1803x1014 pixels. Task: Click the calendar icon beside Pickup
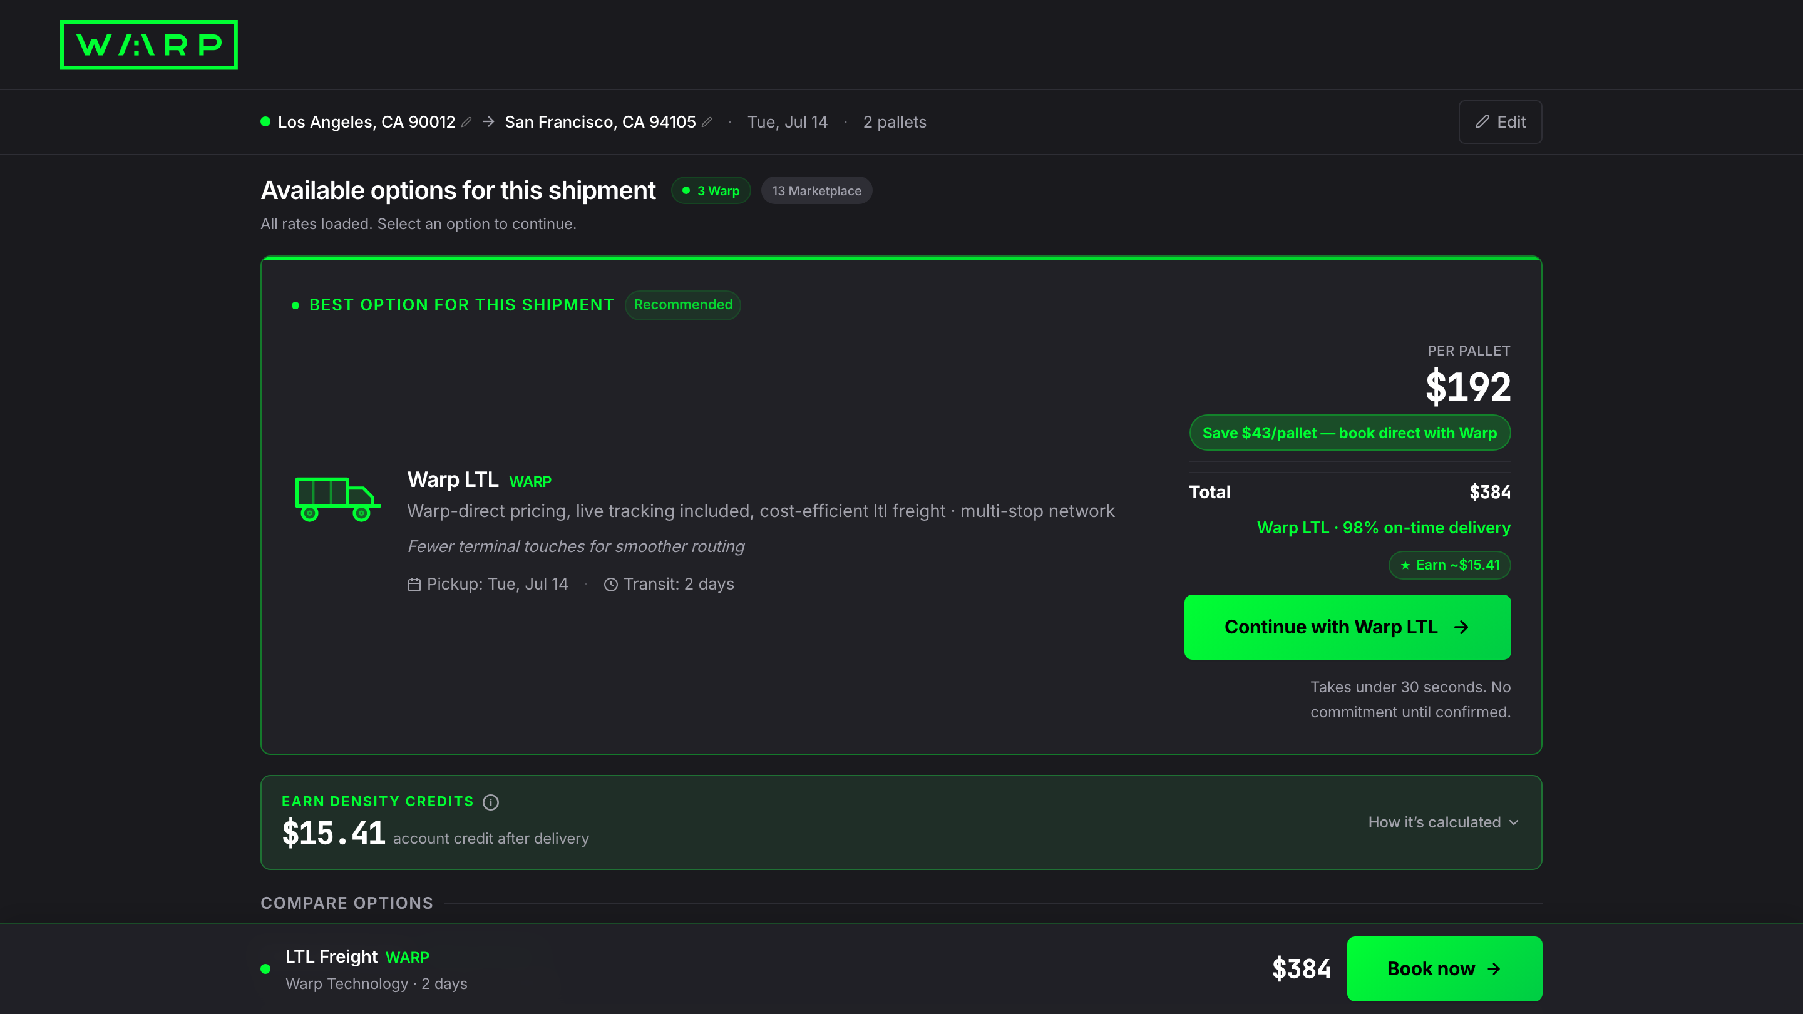tap(414, 585)
